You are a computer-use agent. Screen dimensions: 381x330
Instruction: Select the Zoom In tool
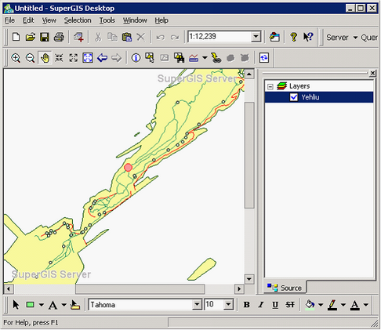coord(16,58)
